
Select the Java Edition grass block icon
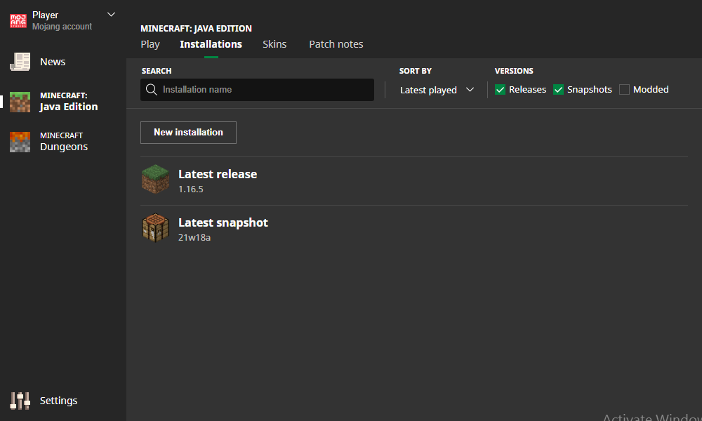coord(20,102)
